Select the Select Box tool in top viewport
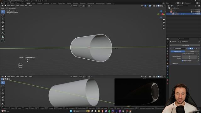Image resolution: width=201 pixels, height=113 pixels. [x=3, y=12]
